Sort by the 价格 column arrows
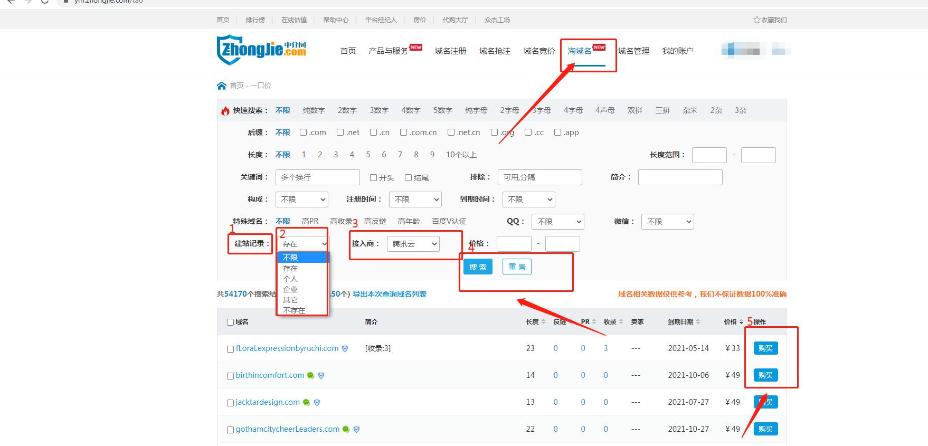928x446 pixels. 741,322
